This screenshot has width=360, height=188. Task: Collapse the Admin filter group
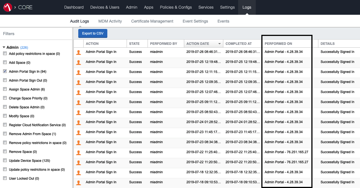tap(4, 48)
